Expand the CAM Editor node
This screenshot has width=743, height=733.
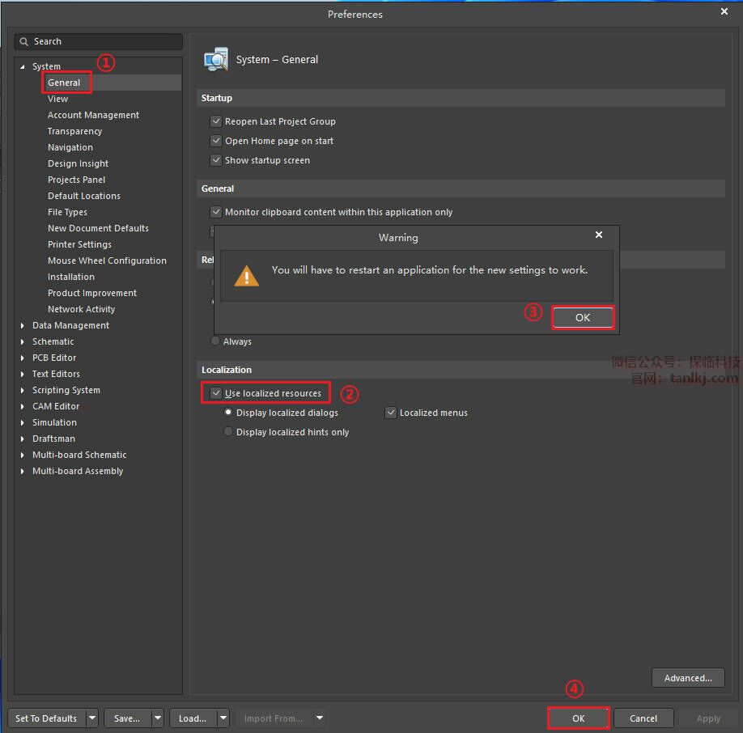coord(23,406)
